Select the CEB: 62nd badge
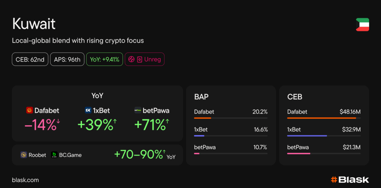 pos(30,59)
